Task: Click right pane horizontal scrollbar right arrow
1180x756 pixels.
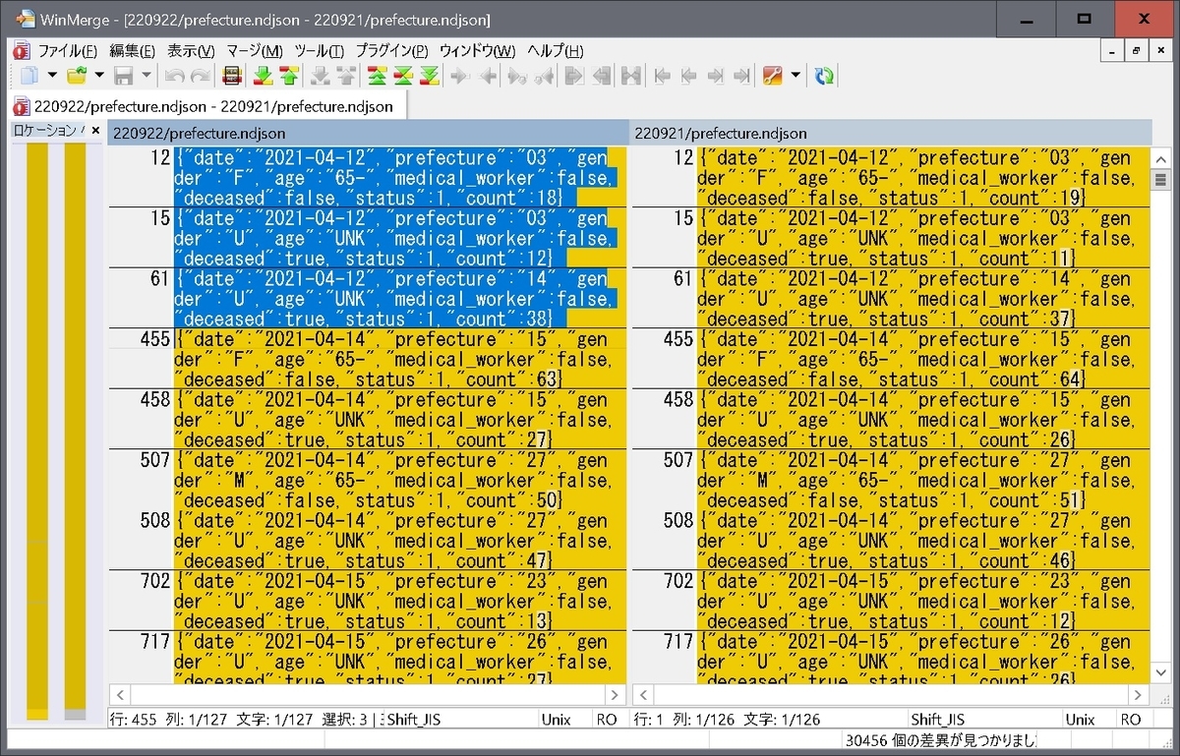Action: 1140,694
